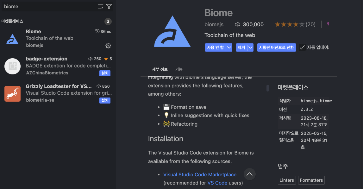Click the biome search input field
The height and width of the screenshot is (189, 363).
47,6
